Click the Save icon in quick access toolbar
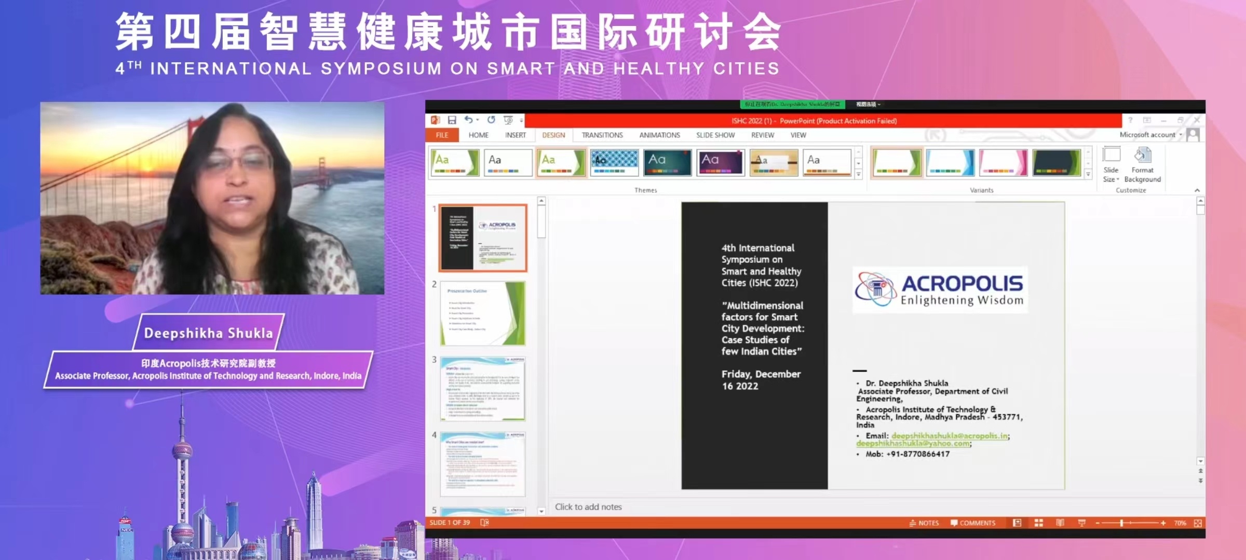Screen dimensions: 1246x560 452,120
